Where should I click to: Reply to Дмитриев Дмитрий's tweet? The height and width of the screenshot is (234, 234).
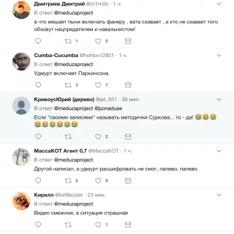point(38,41)
